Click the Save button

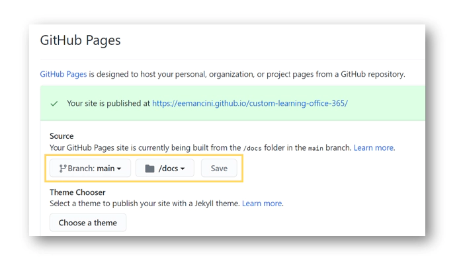click(219, 168)
